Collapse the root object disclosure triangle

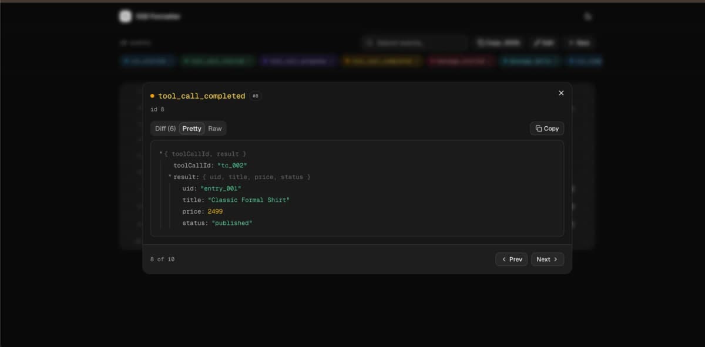[x=161, y=154]
